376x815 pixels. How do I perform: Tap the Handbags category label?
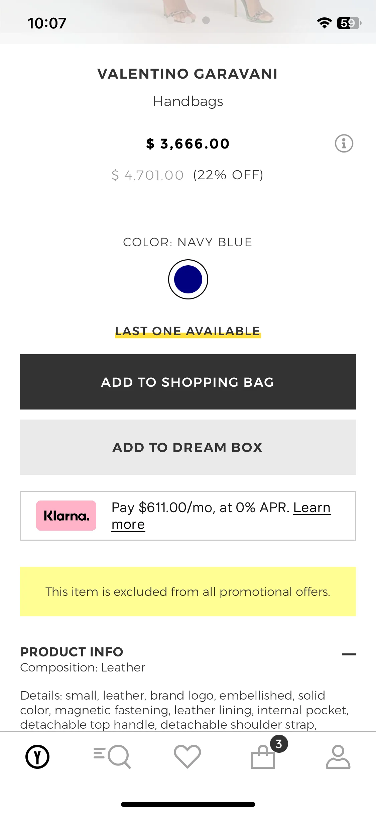click(188, 101)
